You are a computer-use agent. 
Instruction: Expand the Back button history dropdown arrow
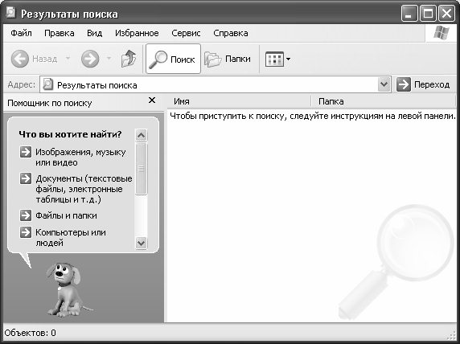point(68,59)
